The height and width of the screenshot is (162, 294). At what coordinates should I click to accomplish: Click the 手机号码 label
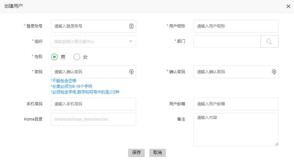click(x=35, y=104)
